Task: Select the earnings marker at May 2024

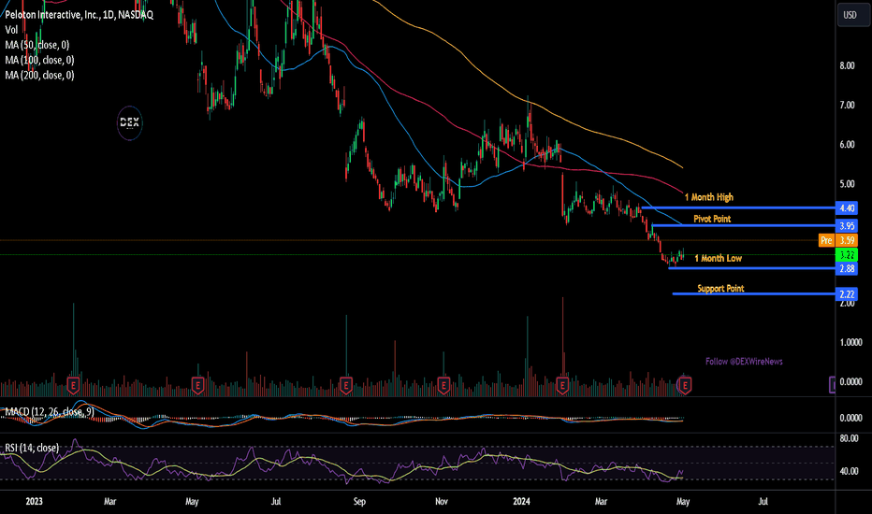Action: tap(685, 384)
